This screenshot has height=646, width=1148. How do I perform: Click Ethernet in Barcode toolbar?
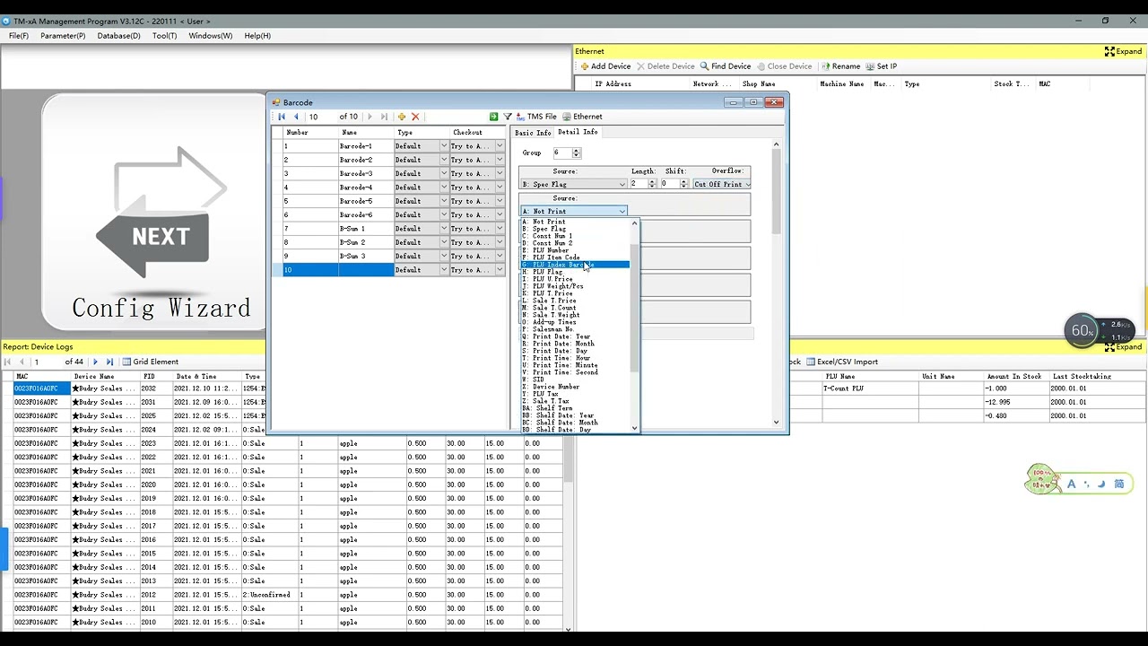(583, 117)
